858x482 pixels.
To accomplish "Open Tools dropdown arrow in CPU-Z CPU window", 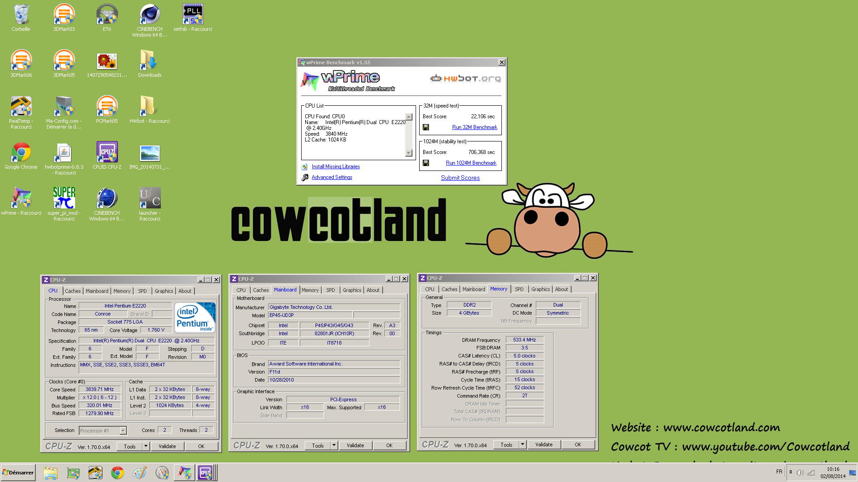I will tap(146, 446).
